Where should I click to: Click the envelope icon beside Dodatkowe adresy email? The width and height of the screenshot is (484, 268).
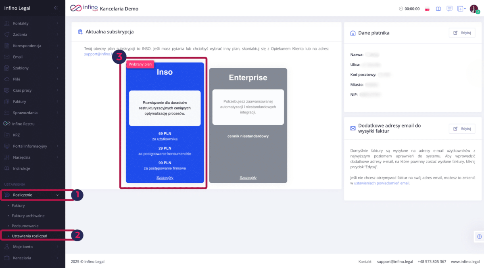tap(353, 128)
